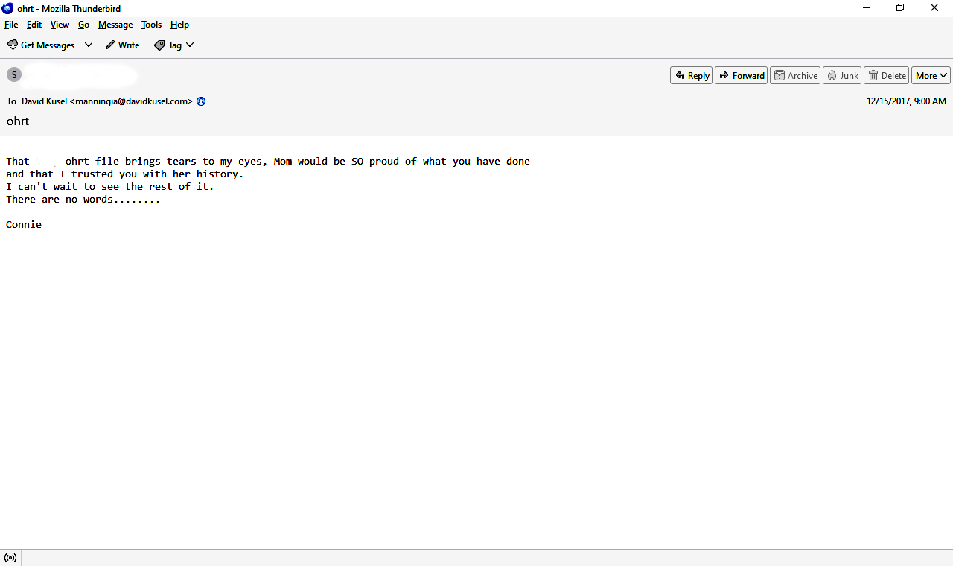Archive the ohrt message
The height and width of the screenshot is (566, 953).
pos(795,75)
